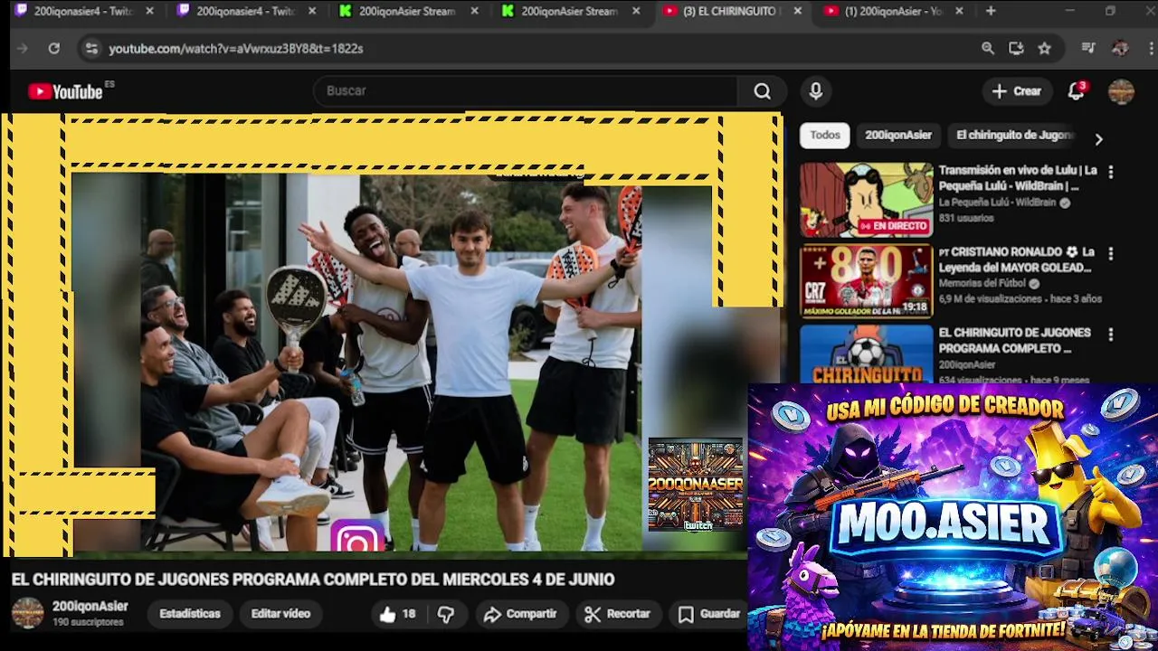Image resolution: width=1158 pixels, height=651 pixels.
Task: View site information icon in address bar
Action: click(91, 49)
